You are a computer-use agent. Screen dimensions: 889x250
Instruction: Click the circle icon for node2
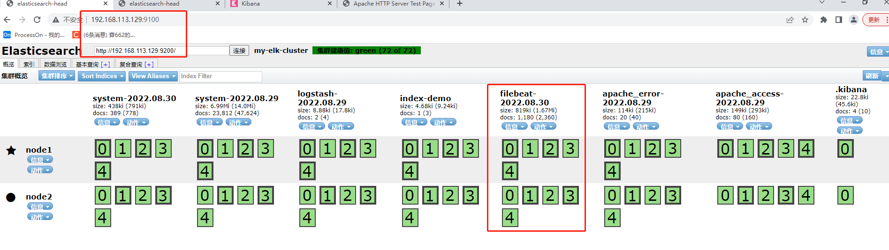pos(11,197)
